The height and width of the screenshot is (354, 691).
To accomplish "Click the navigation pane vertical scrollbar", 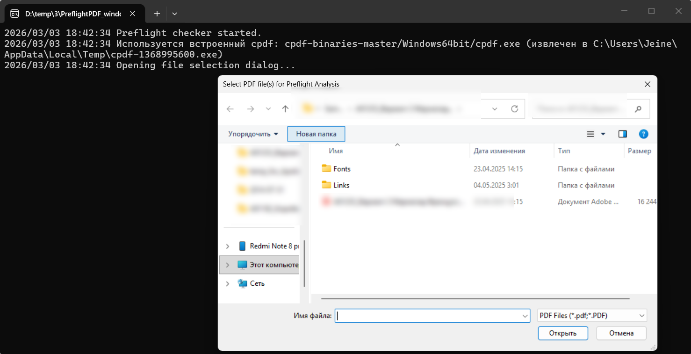I will [305, 264].
